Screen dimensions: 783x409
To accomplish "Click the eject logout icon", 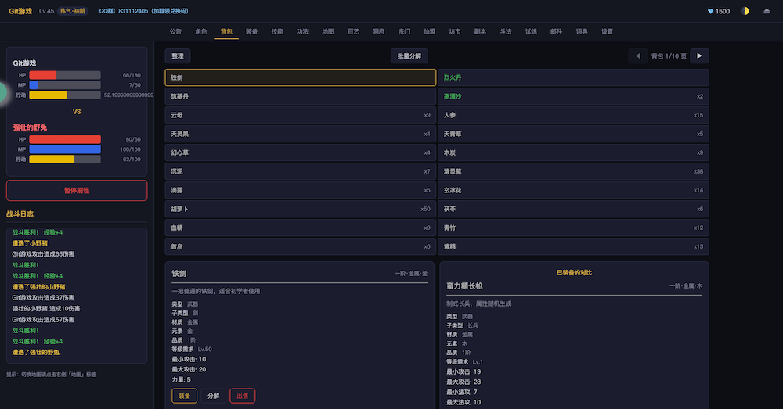I will (767, 11).
